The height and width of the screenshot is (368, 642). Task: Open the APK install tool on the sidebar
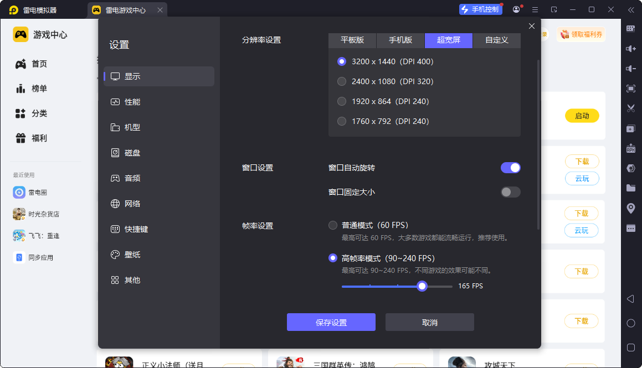pyautogui.click(x=630, y=148)
